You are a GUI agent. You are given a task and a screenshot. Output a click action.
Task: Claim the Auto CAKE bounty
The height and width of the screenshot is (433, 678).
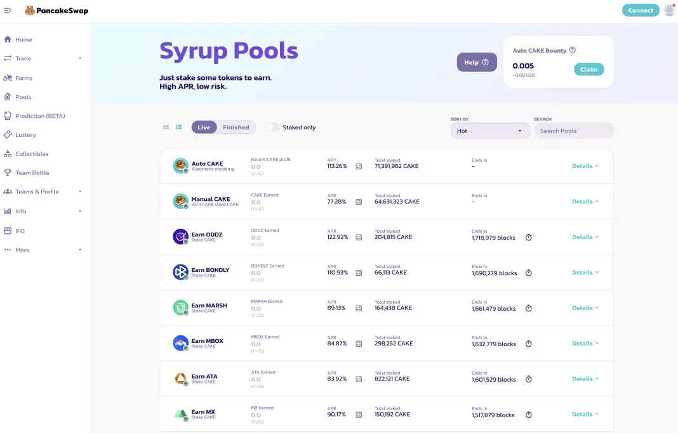click(x=588, y=69)
